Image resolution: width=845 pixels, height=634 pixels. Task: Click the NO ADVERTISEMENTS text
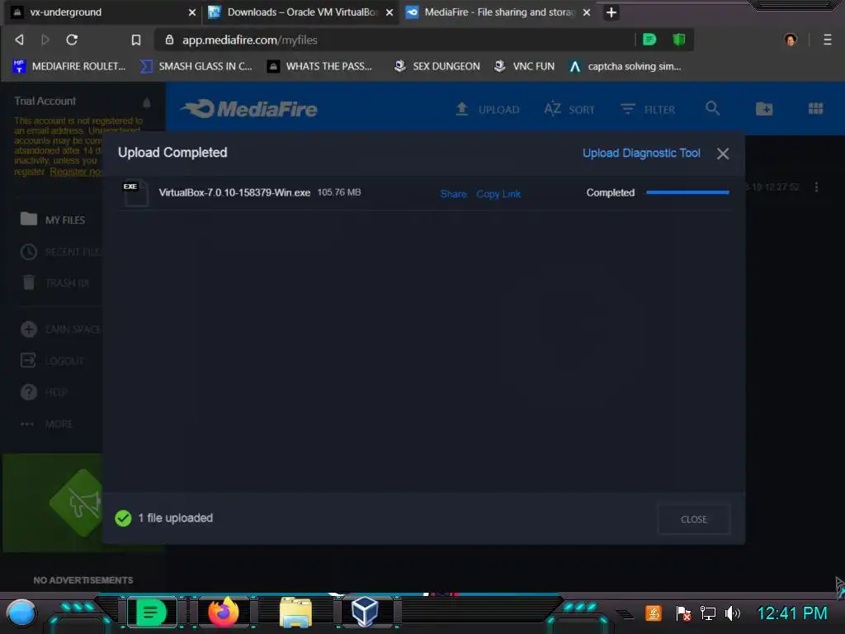(x=83, y=580)
